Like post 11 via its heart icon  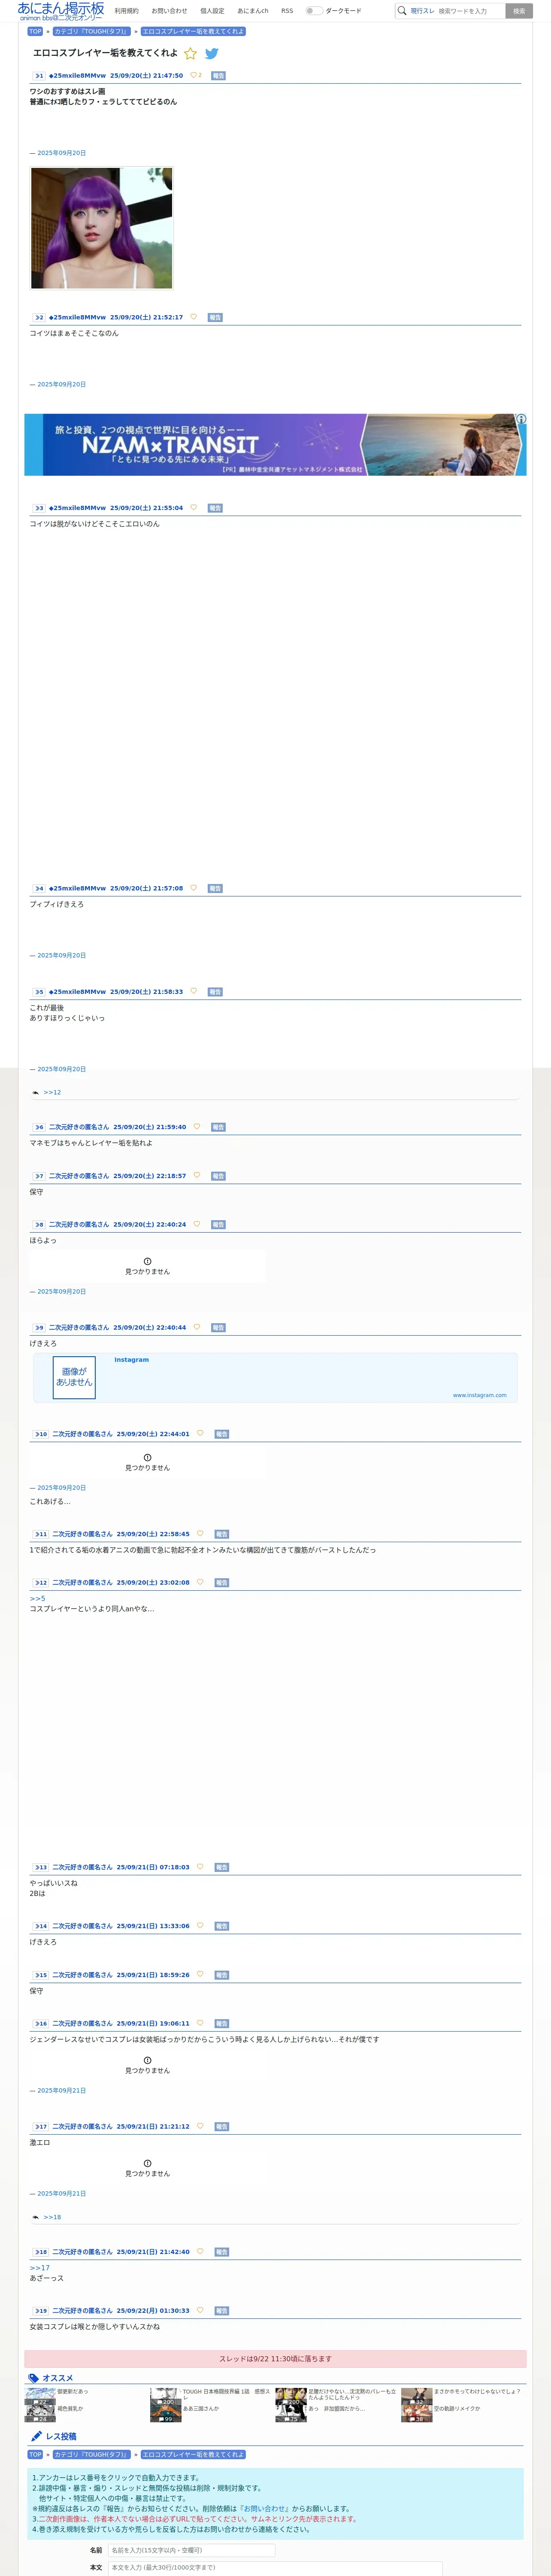[200, 1534]
